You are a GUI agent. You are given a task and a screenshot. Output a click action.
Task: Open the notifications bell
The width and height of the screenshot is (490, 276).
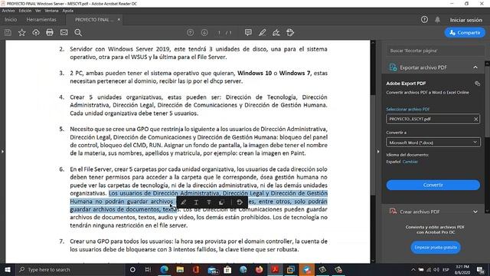coord(437,20)
